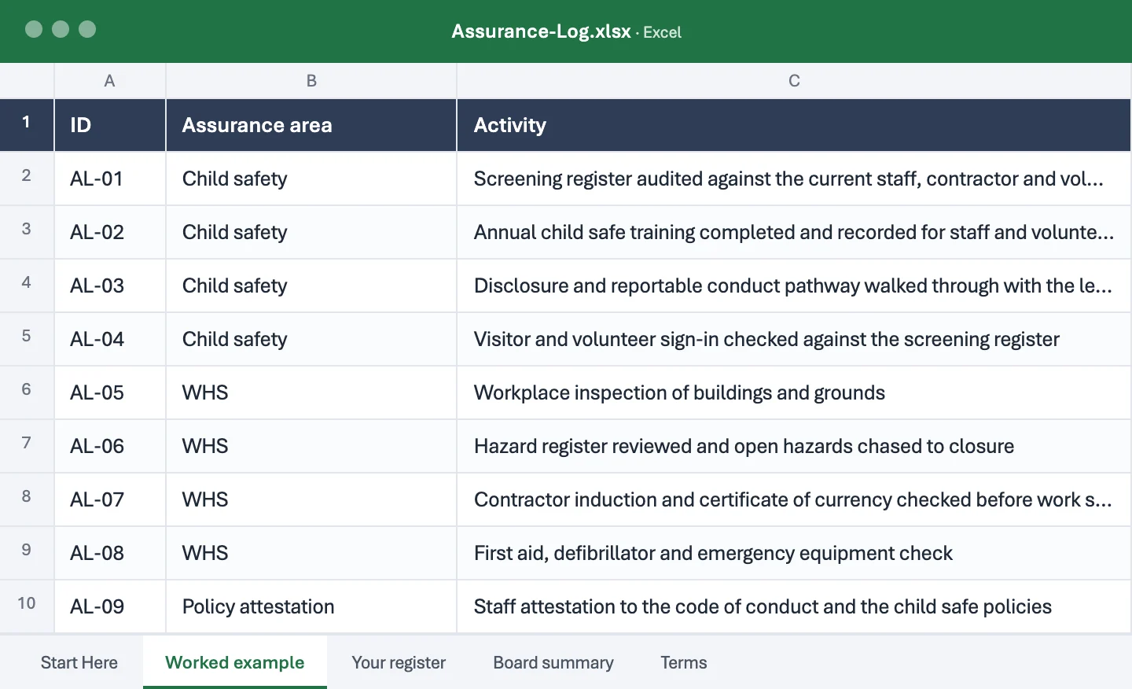Viewport: 1132px width, 689px height.
Task: Select cell AL-06
Action: coord(110,446)
